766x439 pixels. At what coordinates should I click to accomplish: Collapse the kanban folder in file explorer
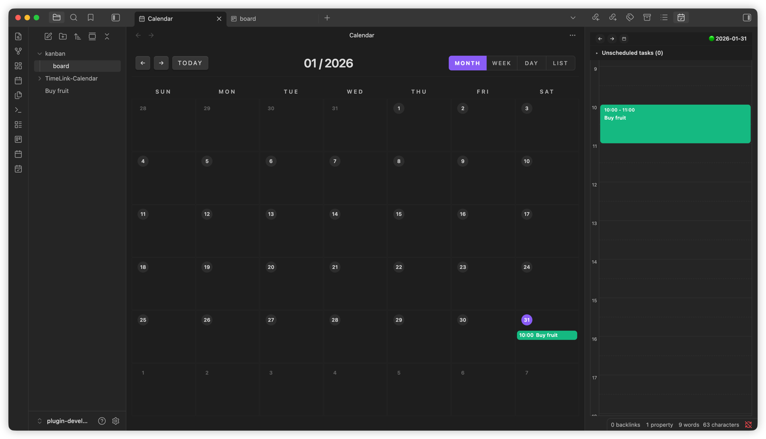pos(40,53)
